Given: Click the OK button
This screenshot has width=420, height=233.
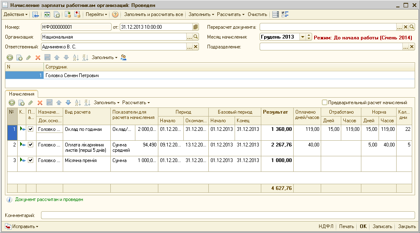Looking at the screenshot, I should click(363, 226).
